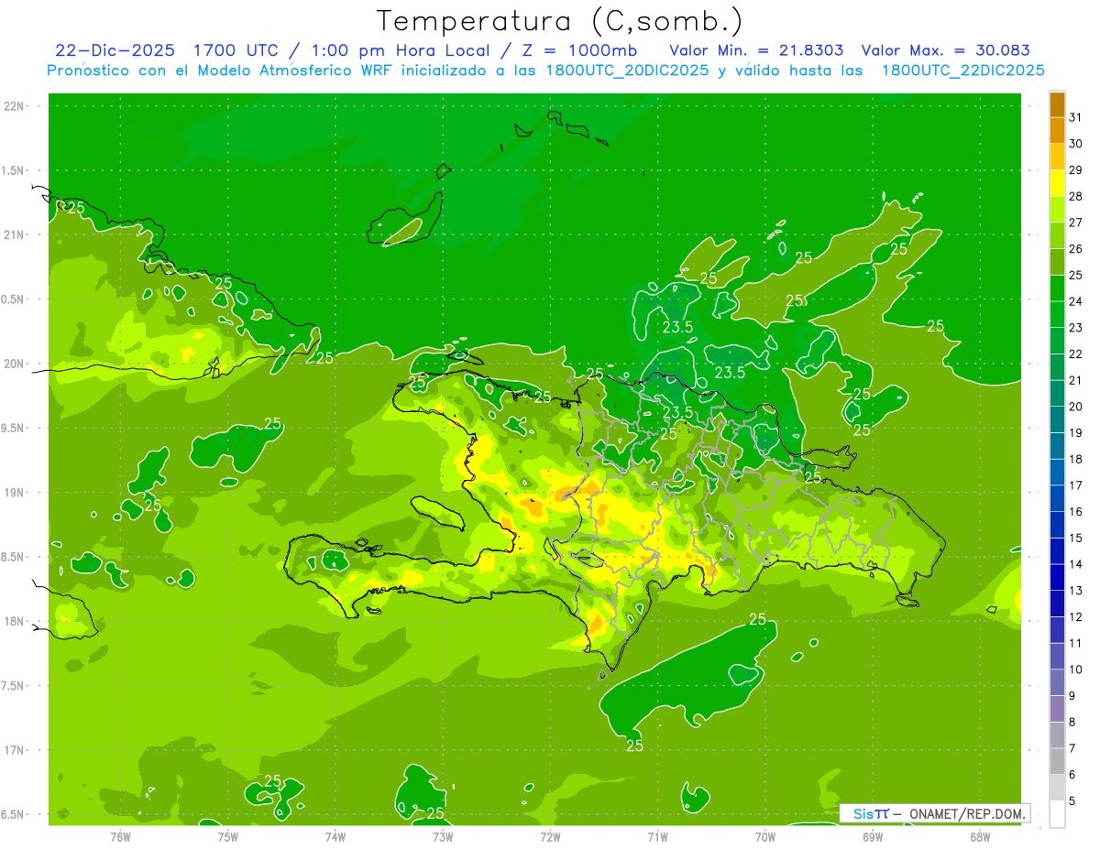Click the '71W' longitude axis label

point(657,836)
